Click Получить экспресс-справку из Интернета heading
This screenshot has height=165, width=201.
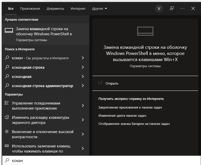(131, 99)
